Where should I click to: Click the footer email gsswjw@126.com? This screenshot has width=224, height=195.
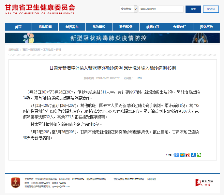[61, 187]
